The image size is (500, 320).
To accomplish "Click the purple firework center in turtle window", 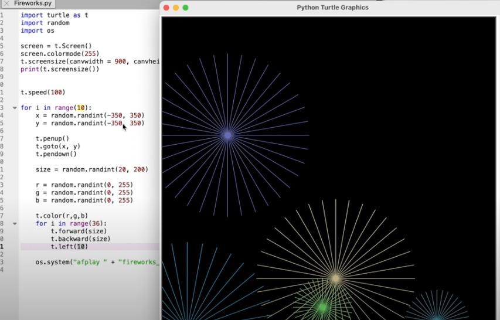I will tap(227, 135).
